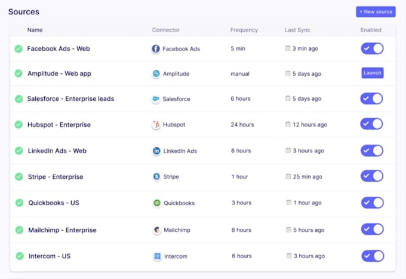Click the Amplitude connector logo
The height and width of the screenshot is (279, 406).
pyautogui.click(x=156, y=74)
